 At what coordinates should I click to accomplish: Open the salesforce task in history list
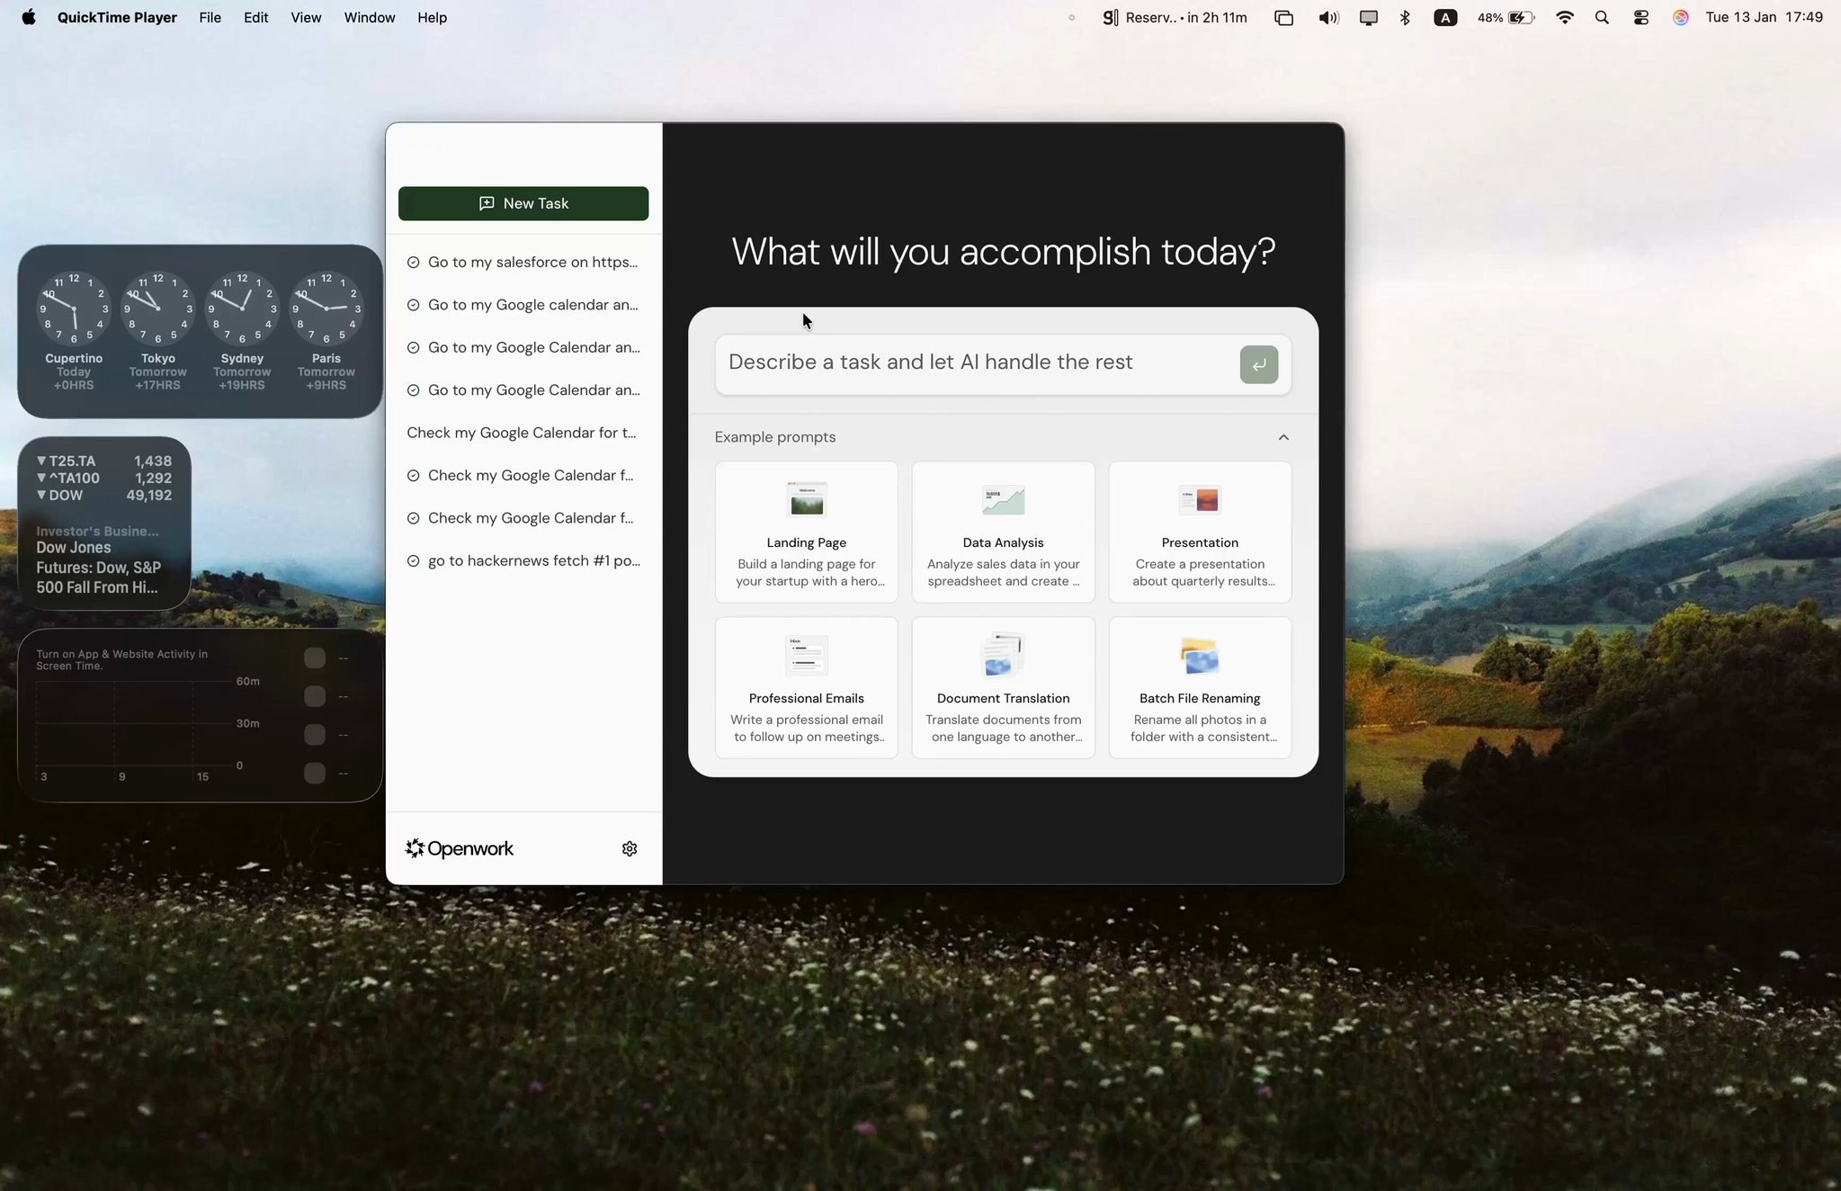531,262
